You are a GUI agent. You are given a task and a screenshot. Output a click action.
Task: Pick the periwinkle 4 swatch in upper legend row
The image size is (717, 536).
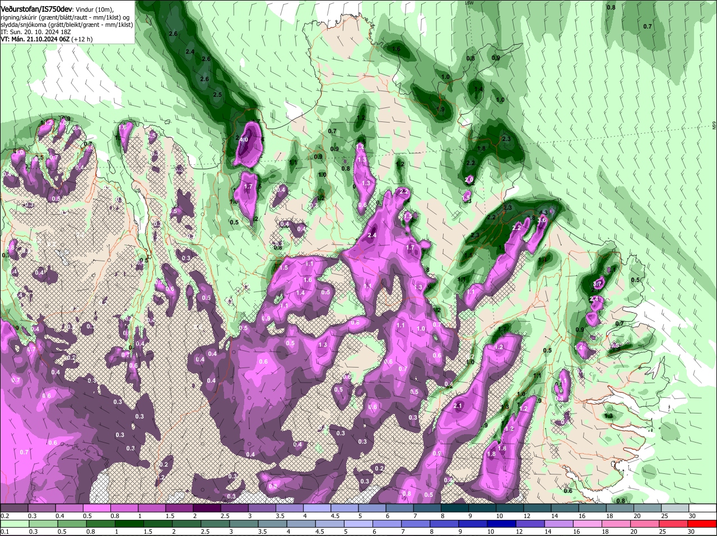(x=317, y=507)
